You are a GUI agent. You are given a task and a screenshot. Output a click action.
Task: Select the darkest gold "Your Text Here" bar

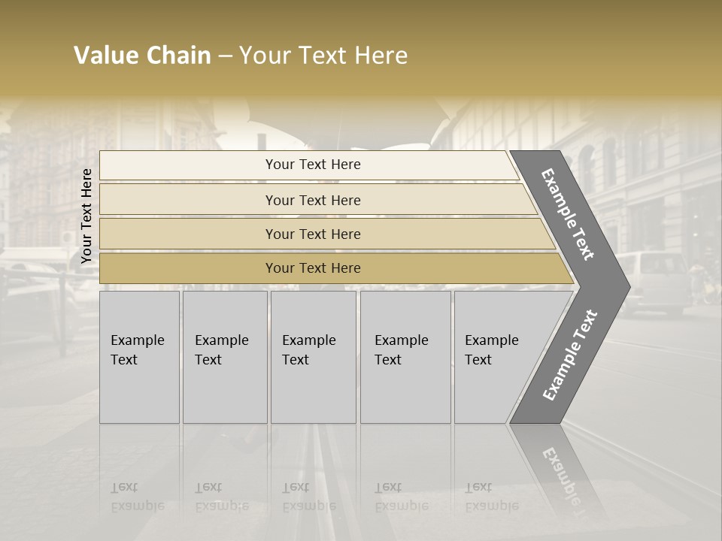tap(313, 268)
